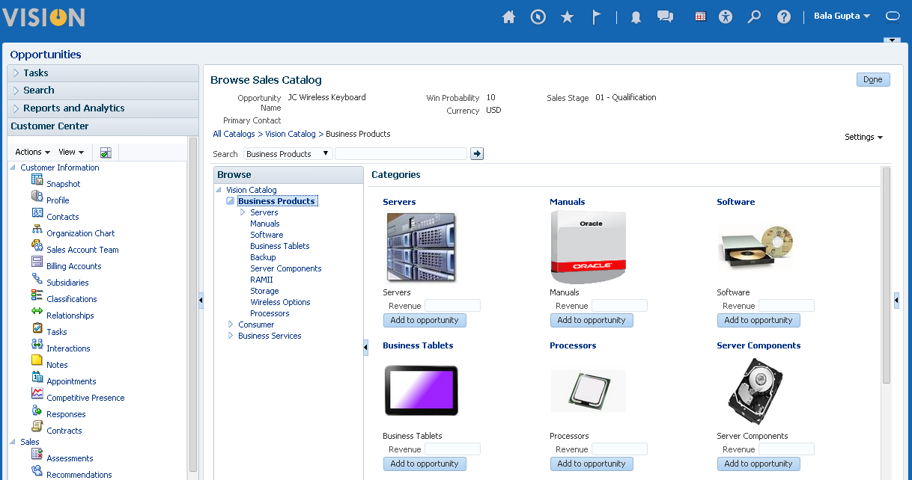The width and height of the screenshot is (912, 480).
Task: Expand the Business Services node
Action: pos(231,336)
